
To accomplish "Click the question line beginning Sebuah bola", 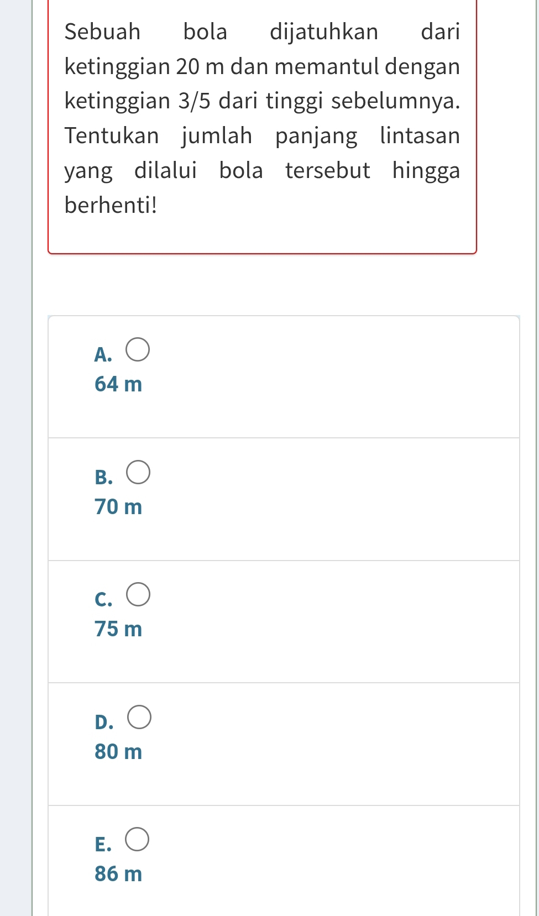I will tap(262, 32).
